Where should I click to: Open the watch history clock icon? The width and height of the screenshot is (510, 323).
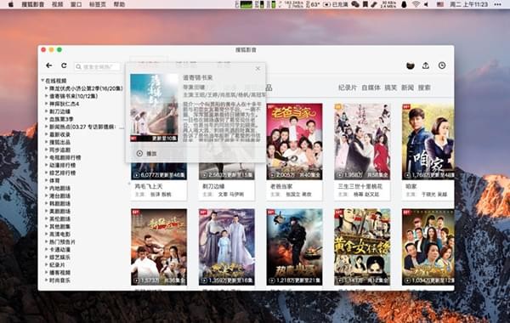tap(442, 65)
